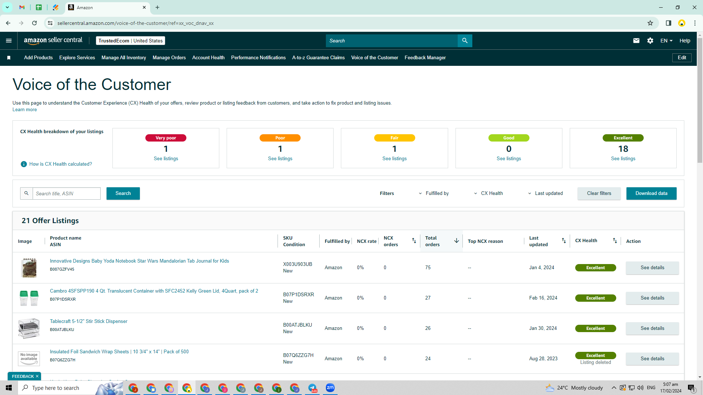Open the Windows notification center icon
The image size is (703, 395).
[691, 388]
